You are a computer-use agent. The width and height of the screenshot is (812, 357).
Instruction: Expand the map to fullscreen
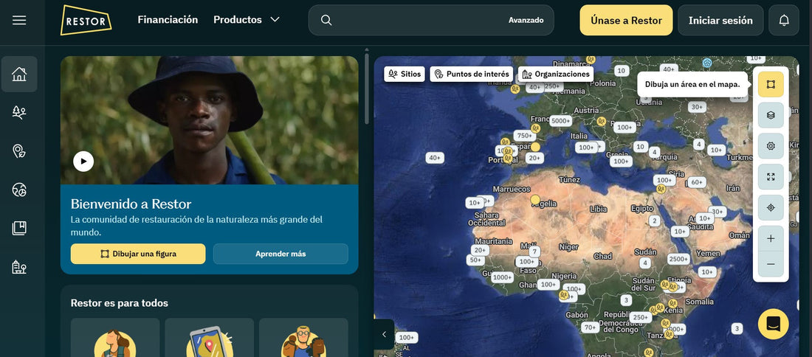tap(771, 177)
